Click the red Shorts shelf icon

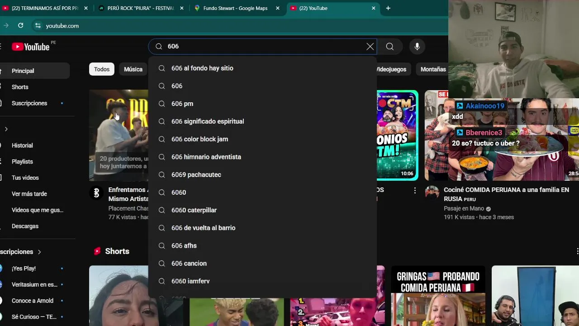coord(97,251)
